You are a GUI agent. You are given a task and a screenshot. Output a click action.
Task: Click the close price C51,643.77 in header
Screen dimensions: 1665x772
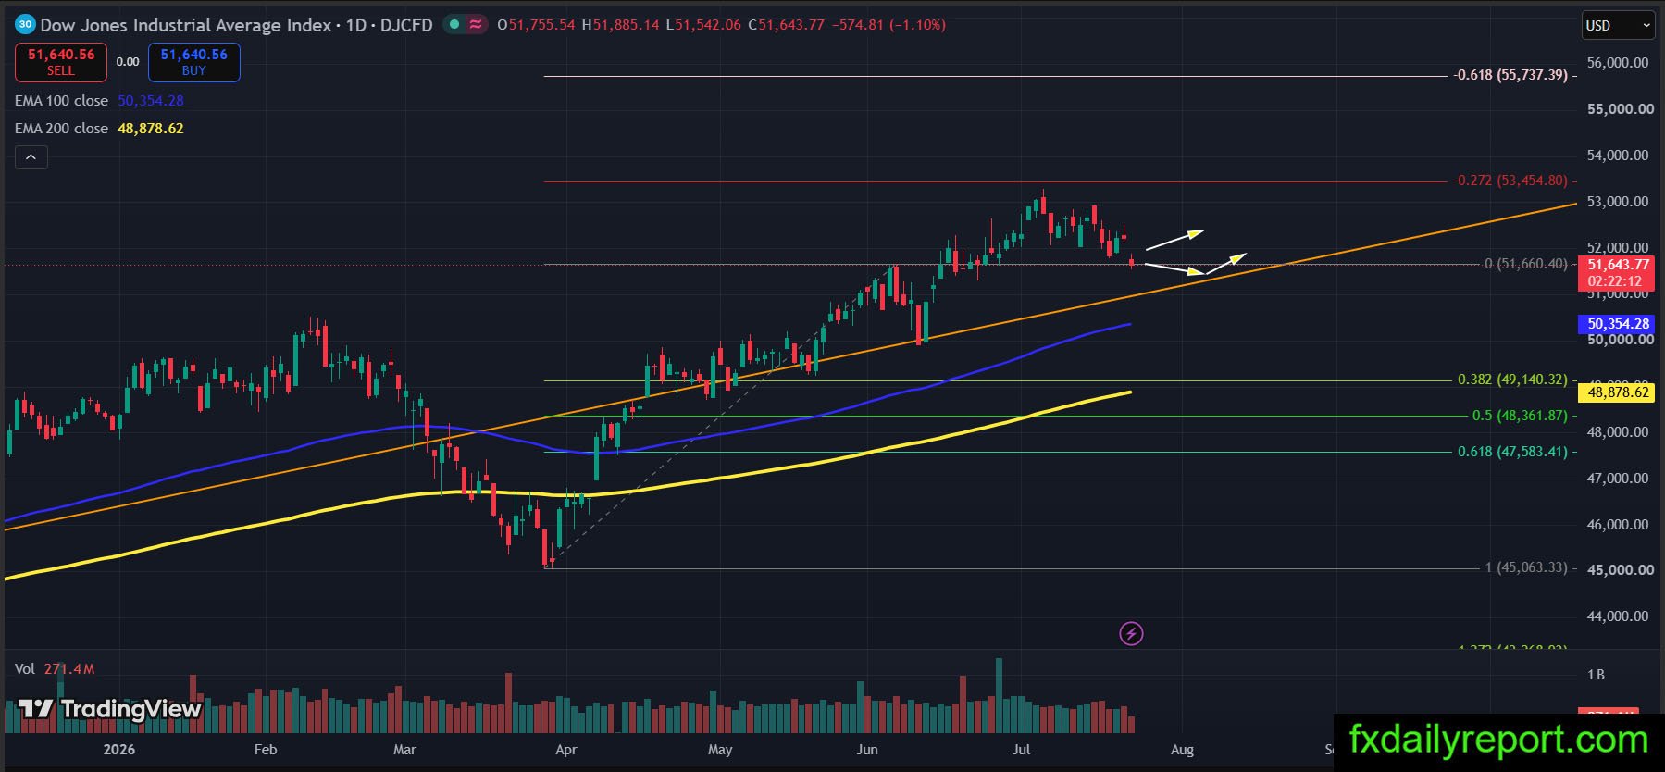[x=786, y=25]
